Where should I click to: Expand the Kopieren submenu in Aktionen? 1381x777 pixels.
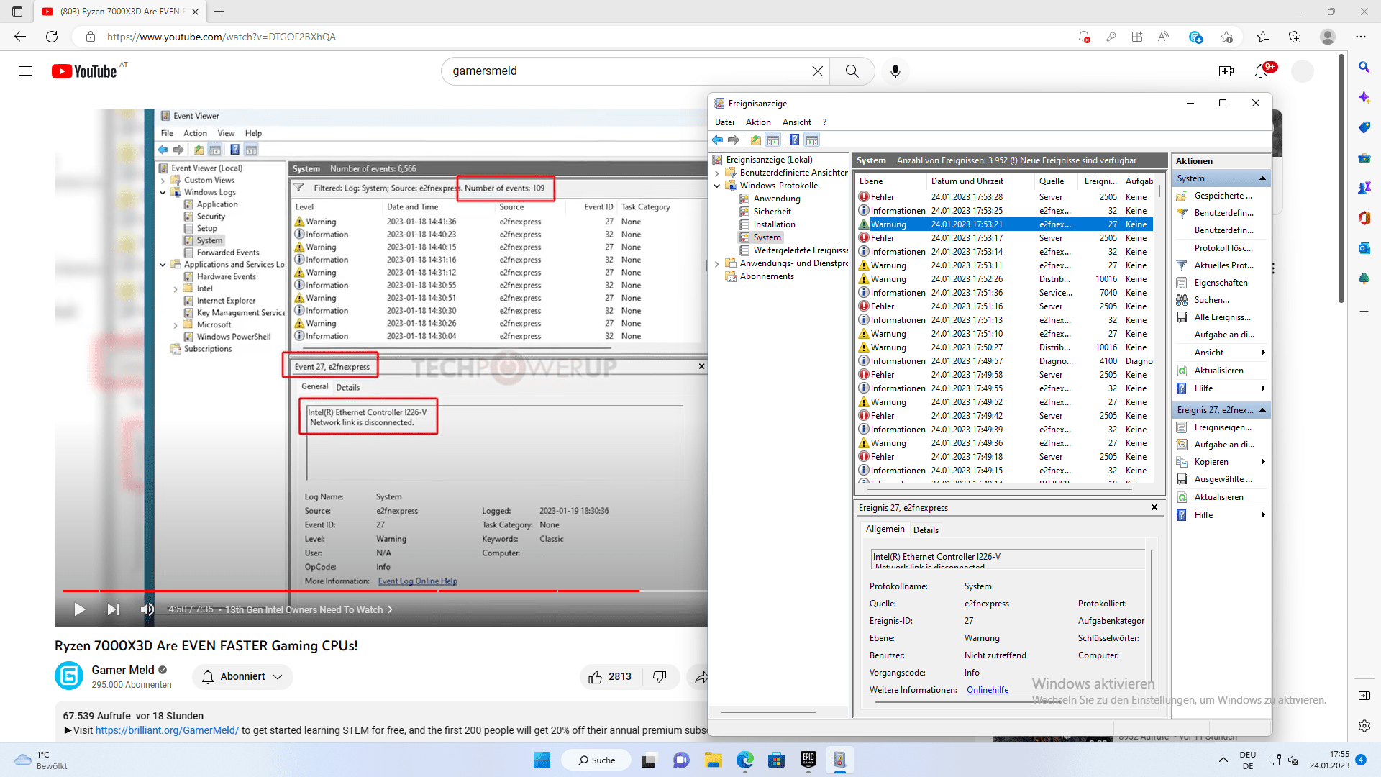tap(1263, 462)
